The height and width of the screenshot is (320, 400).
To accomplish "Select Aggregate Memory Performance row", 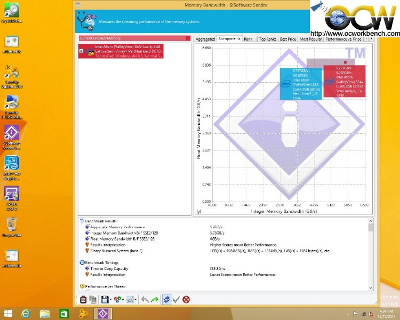I will pos(117,227).
